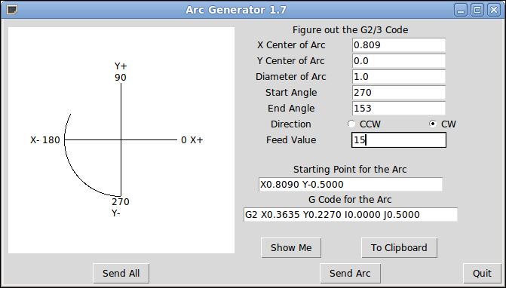Click the 'Direction' label
506x288 pixels.
pos(291,124)
